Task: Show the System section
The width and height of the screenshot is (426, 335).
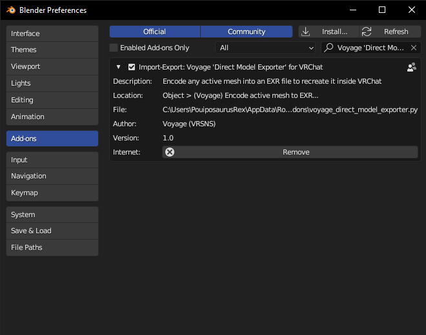Action: pyautogui.click(x=52, y=215)
